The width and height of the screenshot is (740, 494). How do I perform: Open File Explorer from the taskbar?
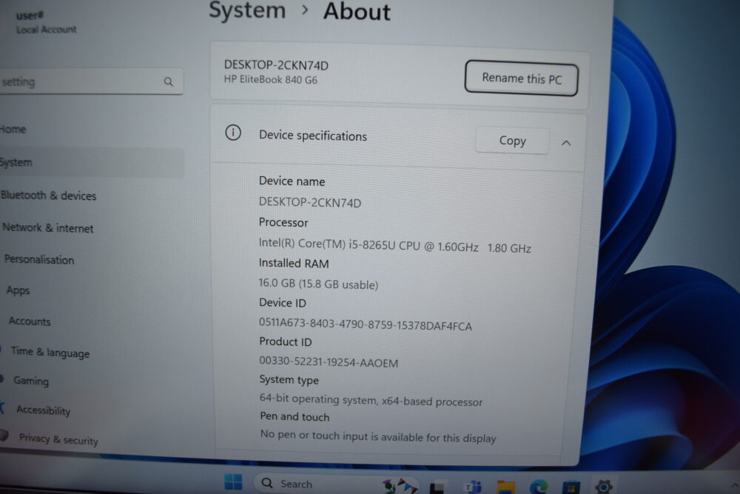505,487
